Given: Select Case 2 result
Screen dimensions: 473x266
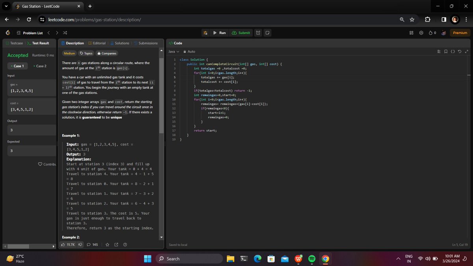Looking at the screenshot, I should [40, 66].
